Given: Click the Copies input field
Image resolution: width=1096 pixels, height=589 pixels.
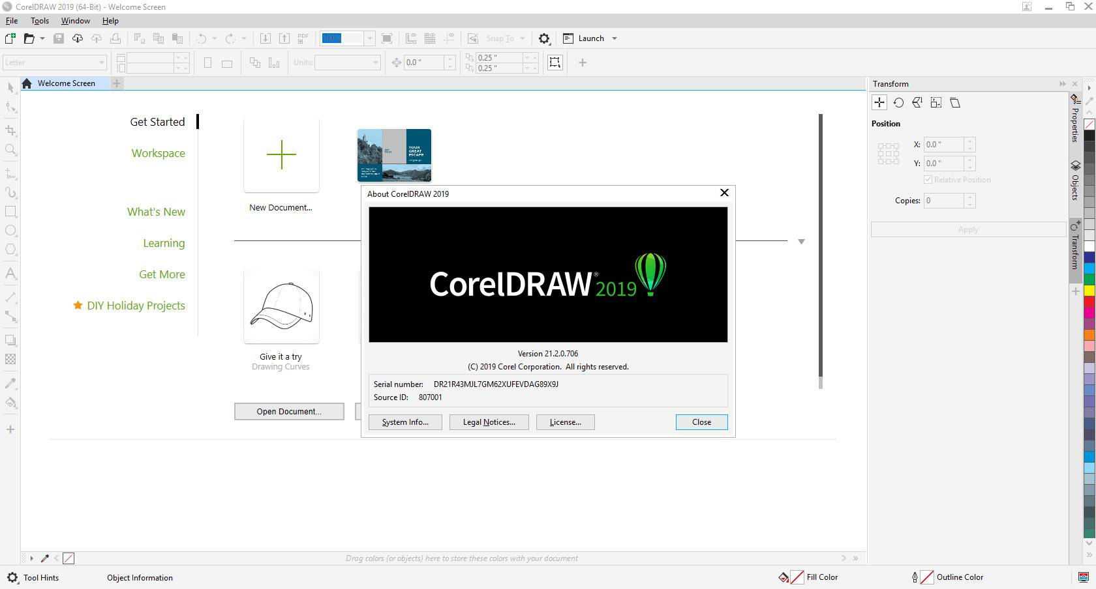Looking at the screenshot, I should (944, 201).
